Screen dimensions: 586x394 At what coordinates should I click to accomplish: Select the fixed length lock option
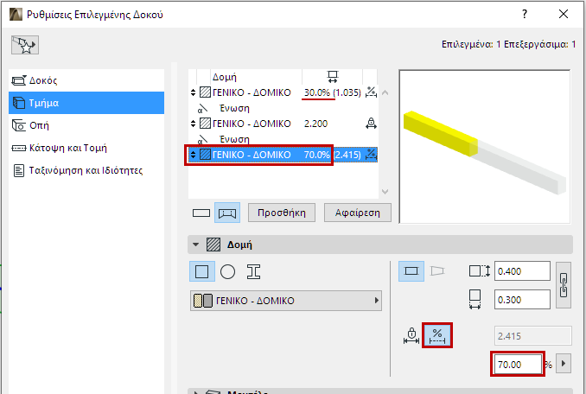pyautogui.click(x=411, y=335)
